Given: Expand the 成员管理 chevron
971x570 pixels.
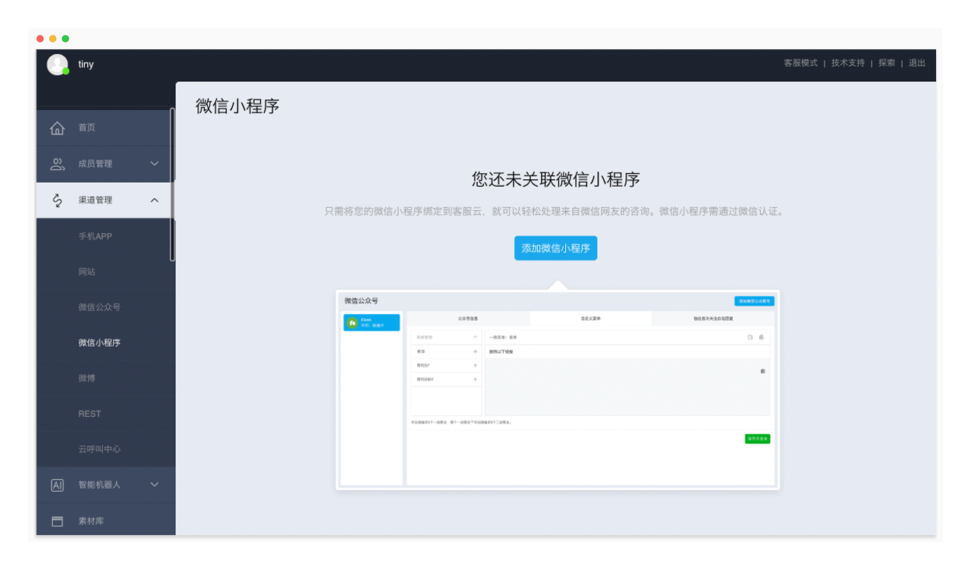Looking at the screenshot, I should [155, 164].
